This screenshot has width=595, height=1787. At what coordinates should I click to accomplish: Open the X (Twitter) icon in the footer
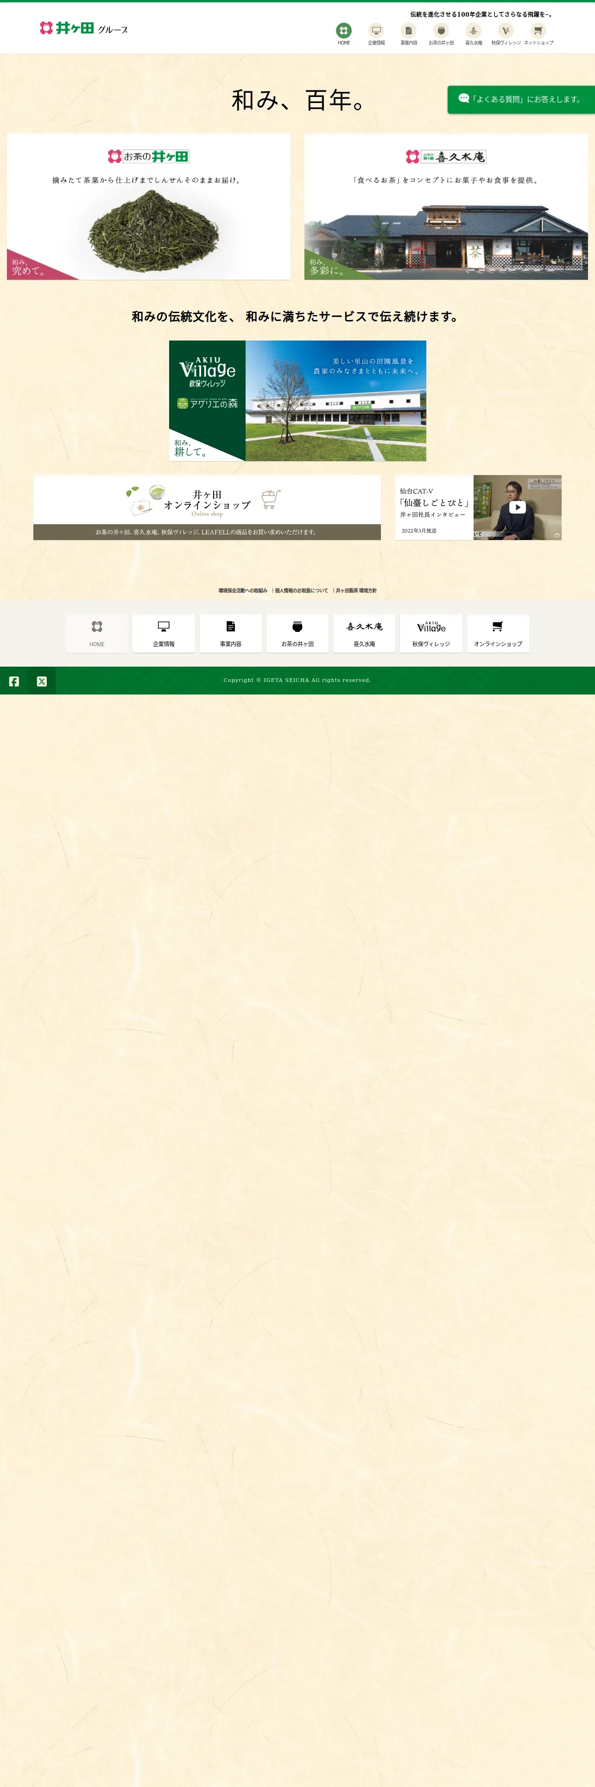42,681
